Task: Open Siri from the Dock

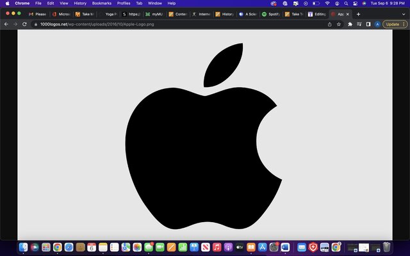Action: pos(35,247)
